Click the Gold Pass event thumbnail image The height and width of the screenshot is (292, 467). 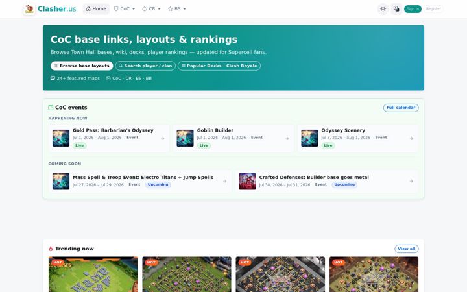pos(61,138)
